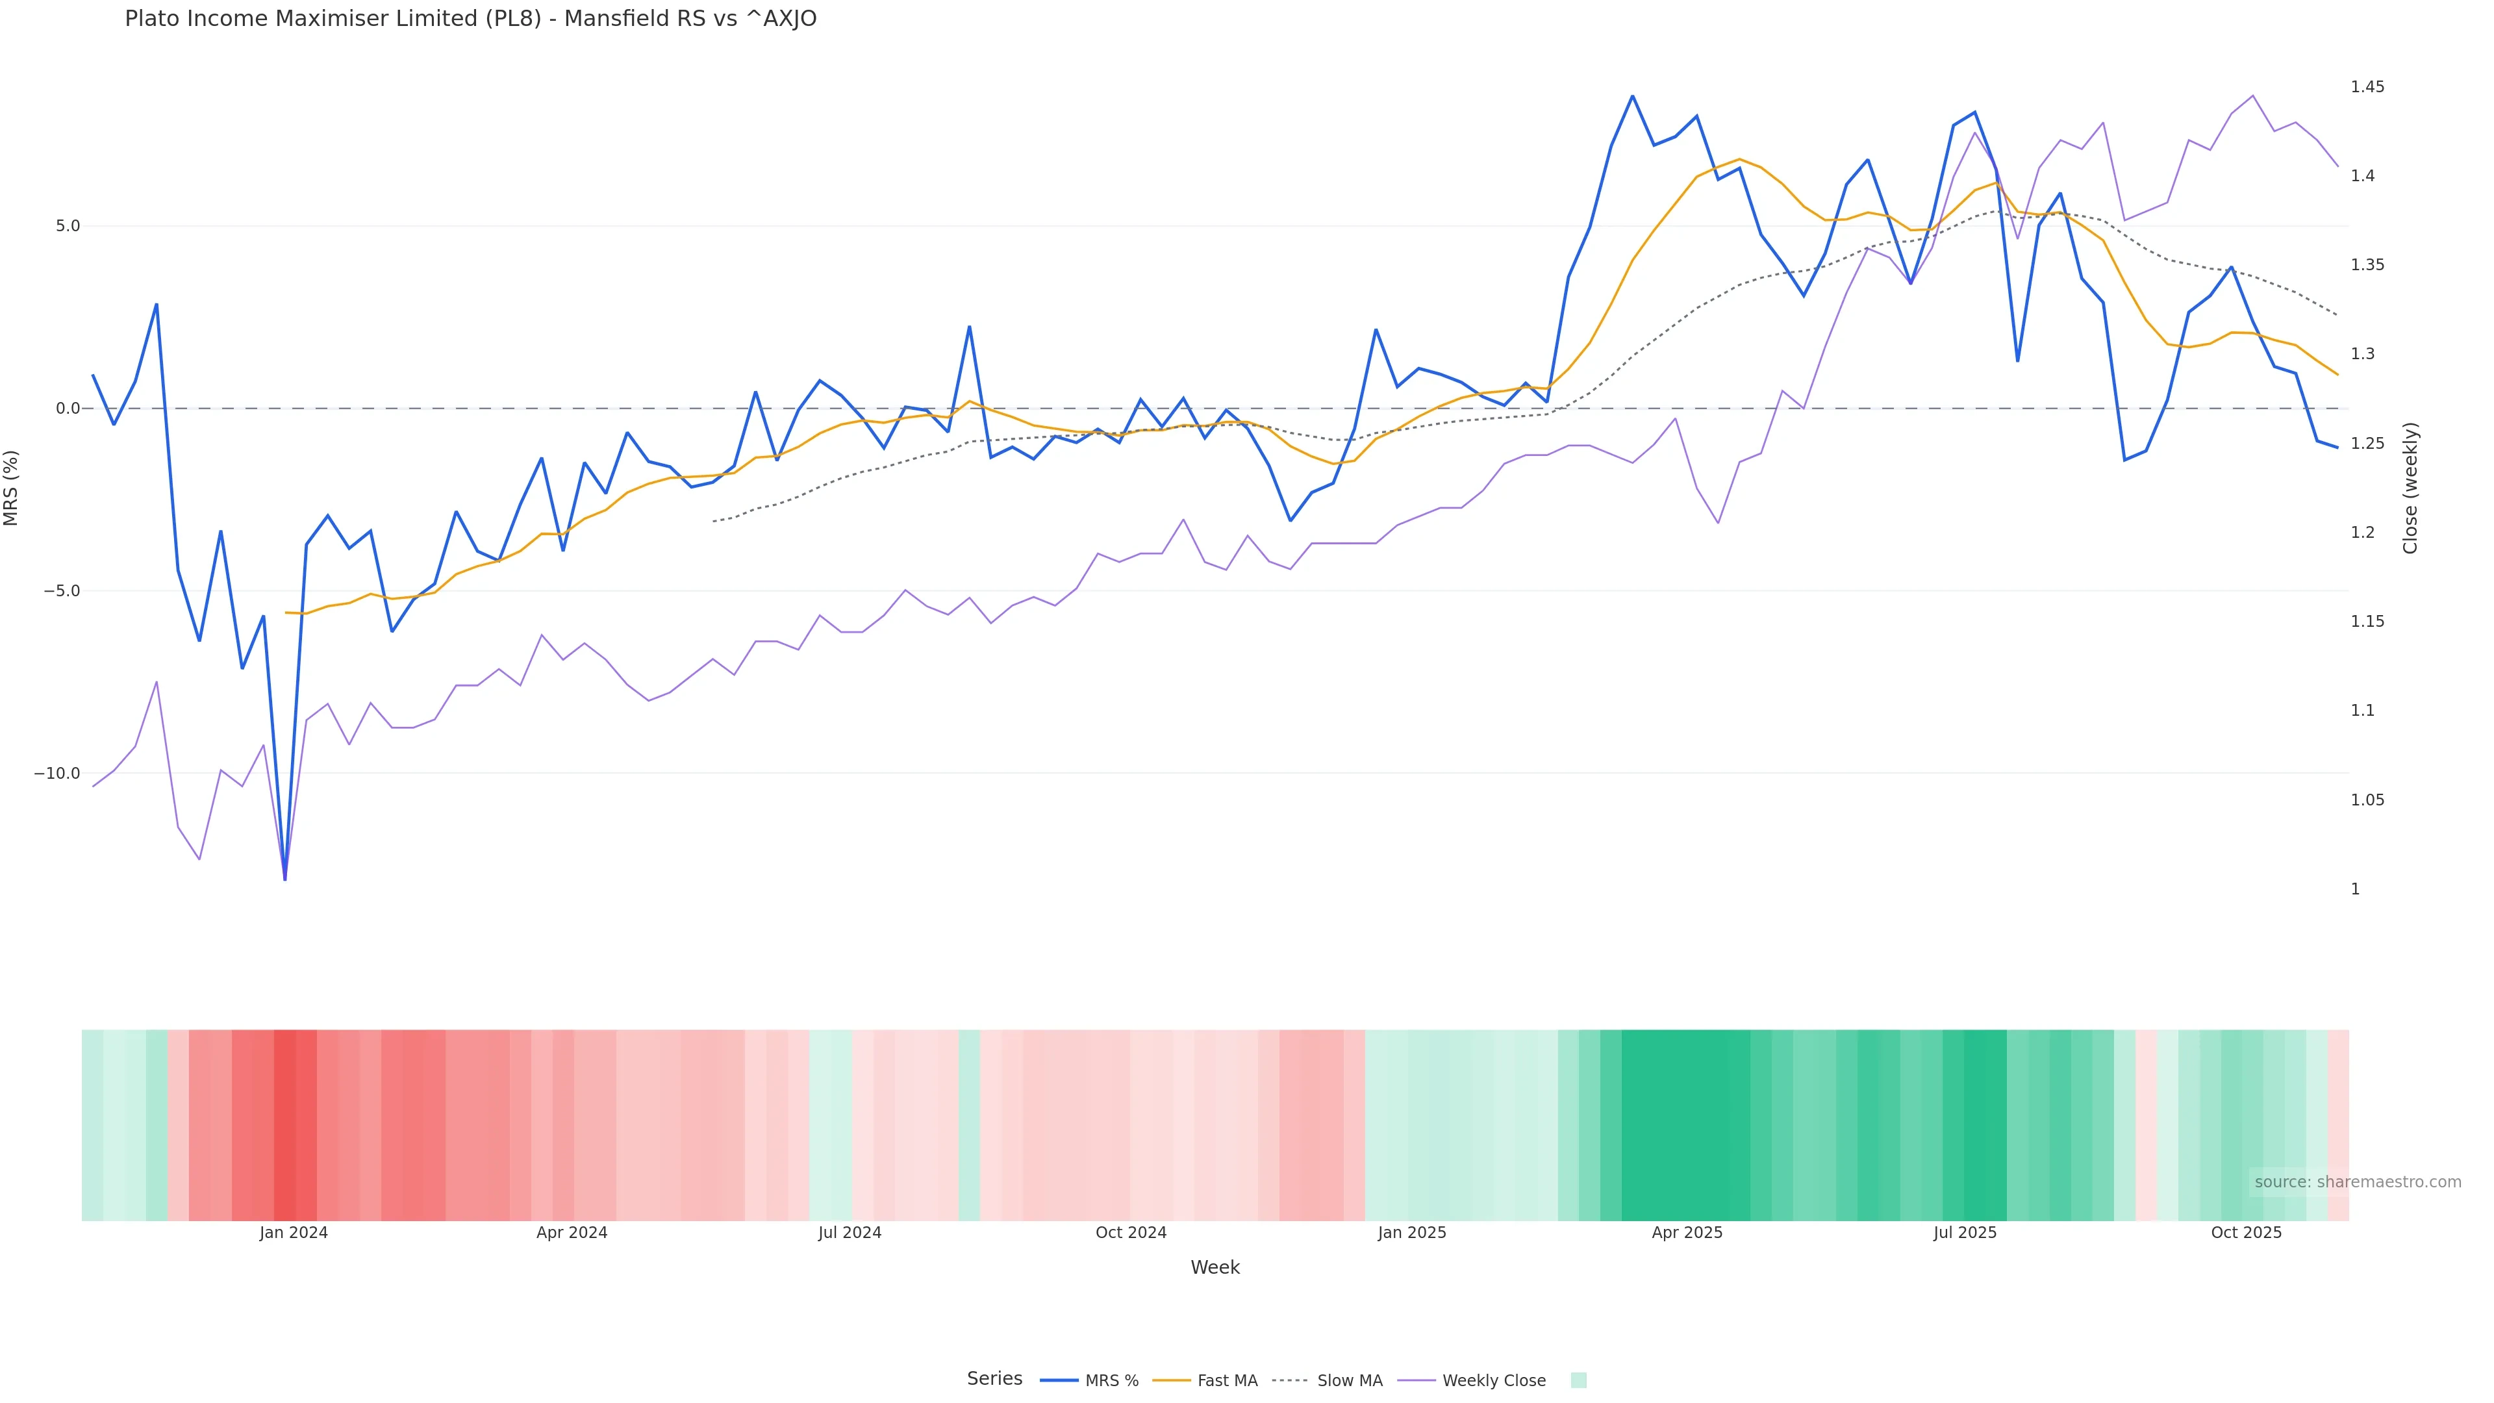Click the orange Fast MA legend line icon

click(1172, 1381)
